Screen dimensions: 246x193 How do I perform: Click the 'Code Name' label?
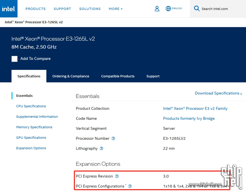(86, 119)
